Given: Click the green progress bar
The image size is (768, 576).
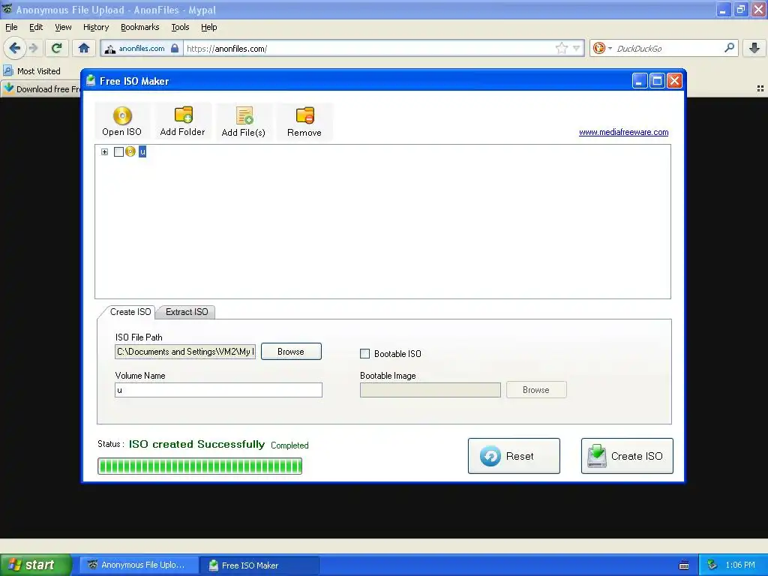Looking at the screenshot, I should (x=199, y=466).
